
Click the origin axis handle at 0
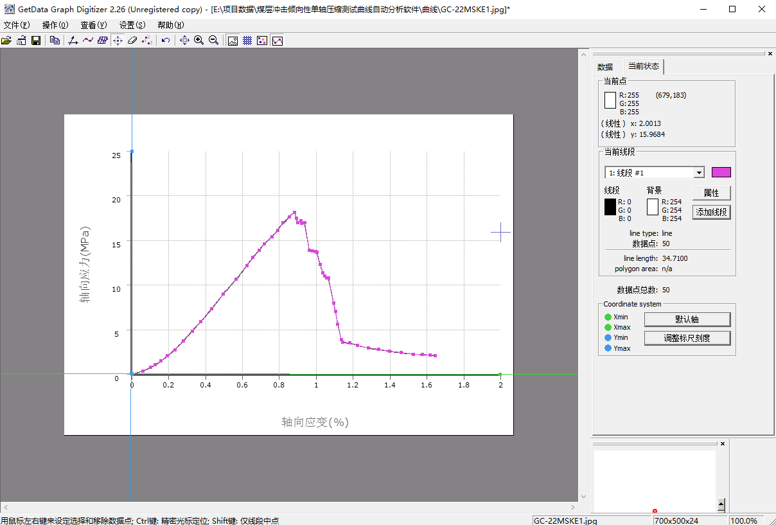(x=132, y=373)
